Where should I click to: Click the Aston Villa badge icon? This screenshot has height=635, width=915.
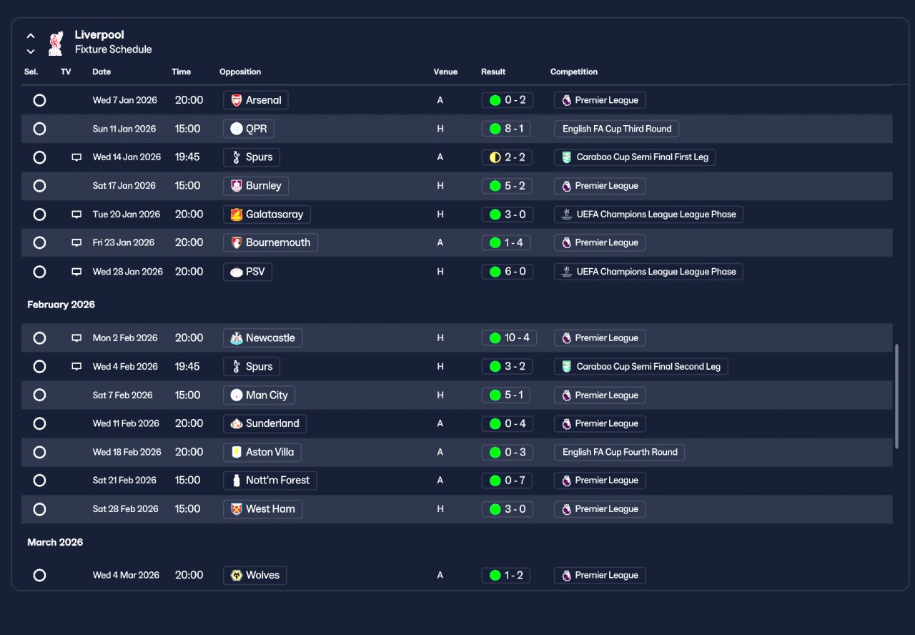(236, 452)
